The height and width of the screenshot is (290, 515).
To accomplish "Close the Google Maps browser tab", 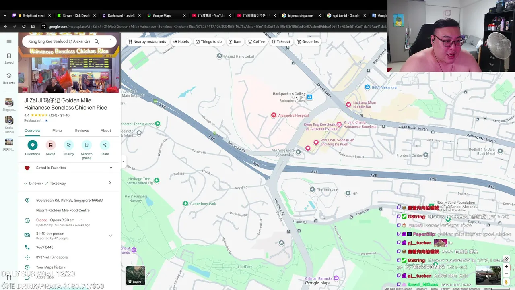I will coord(185,16).
